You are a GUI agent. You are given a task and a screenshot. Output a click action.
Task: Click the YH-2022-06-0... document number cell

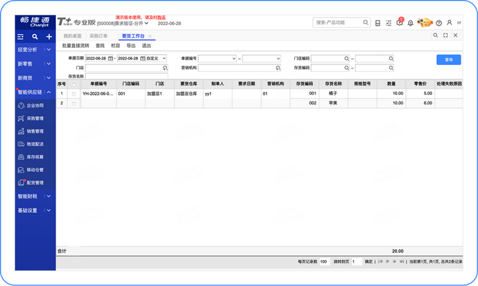[98, 94]
